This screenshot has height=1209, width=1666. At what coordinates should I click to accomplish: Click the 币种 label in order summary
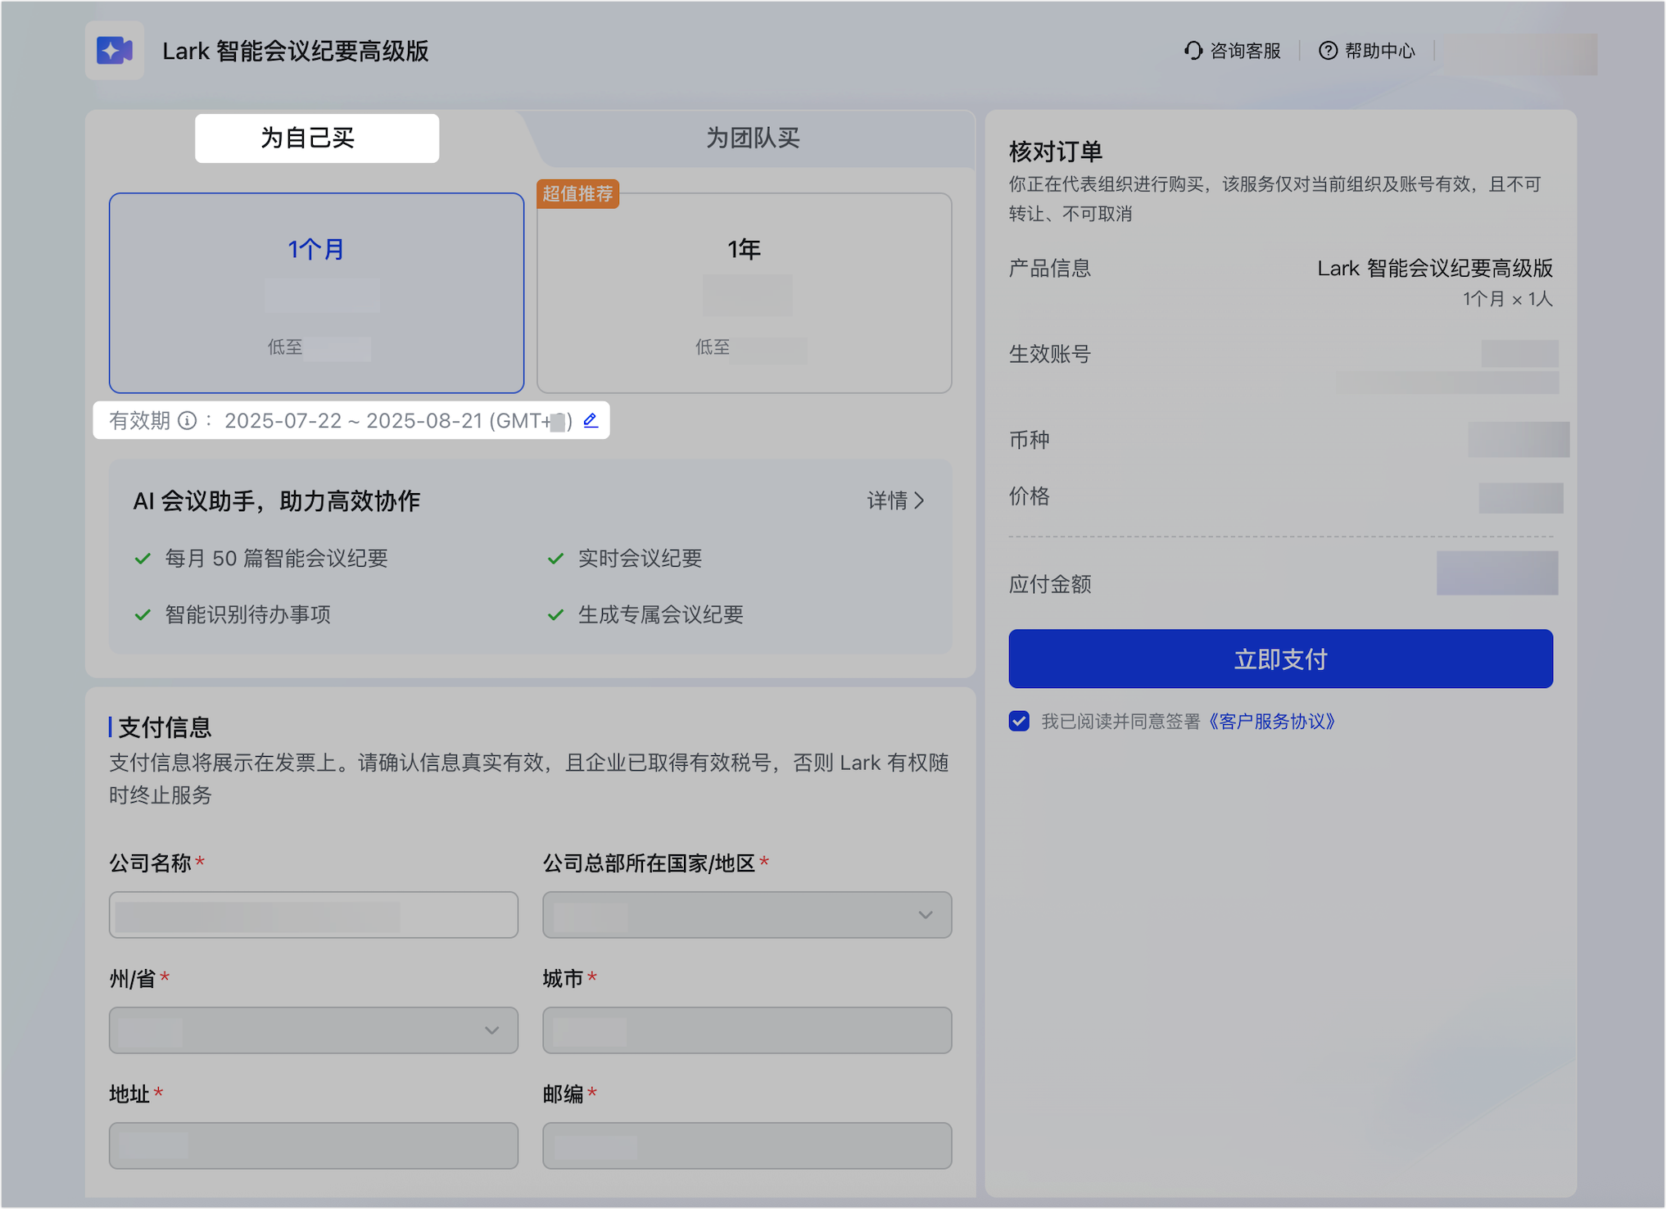pyautogui.click(x=1029, y=441)
